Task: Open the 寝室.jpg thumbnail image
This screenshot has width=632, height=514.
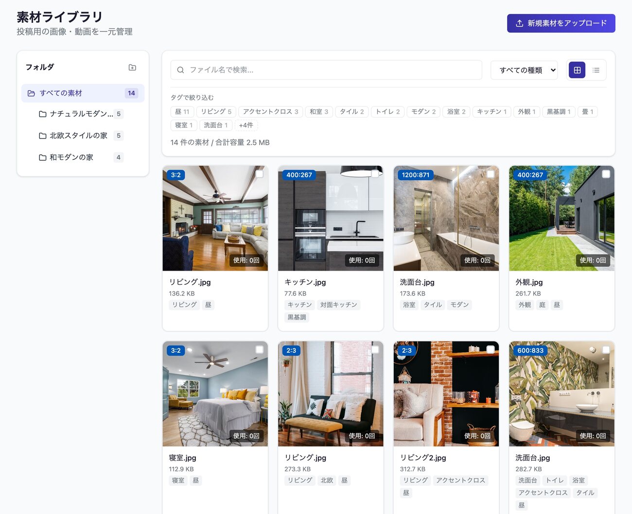Action: click(x=215, y=394)
